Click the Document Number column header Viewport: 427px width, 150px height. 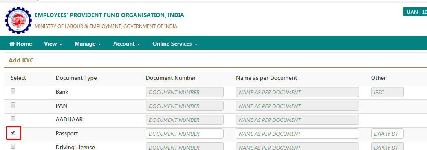pyautogui.click(x=171, y=78)
